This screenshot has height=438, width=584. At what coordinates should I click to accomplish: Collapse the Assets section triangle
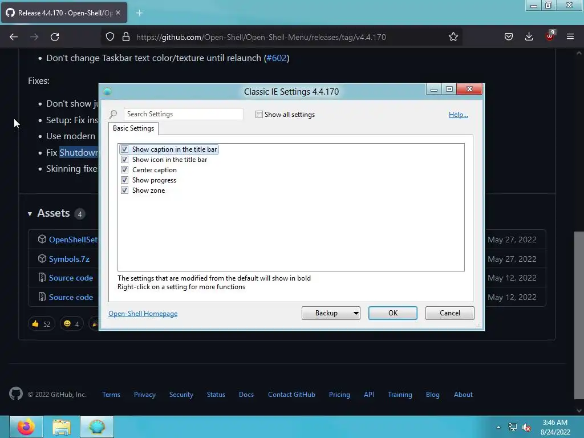click(x=30, y=214)
